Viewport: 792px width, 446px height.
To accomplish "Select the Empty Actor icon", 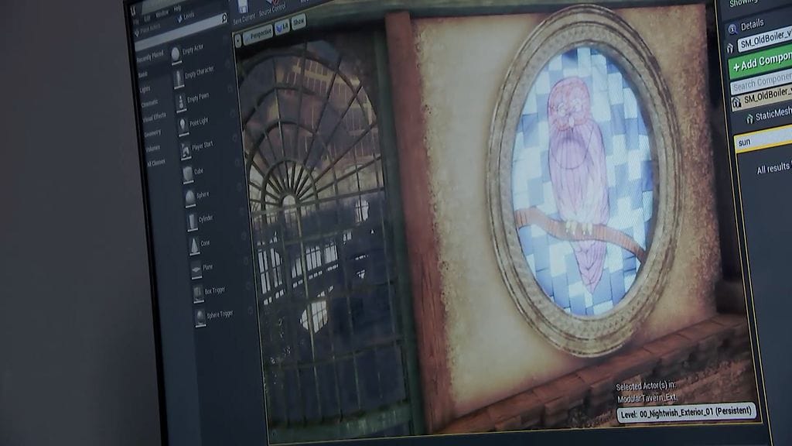I will [x=176, y=53].
